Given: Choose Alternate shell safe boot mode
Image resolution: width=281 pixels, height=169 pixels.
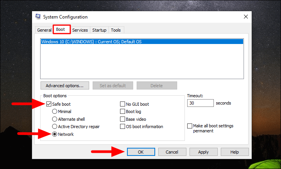Looking at the screenshot, I should click(x=54, y=119).
